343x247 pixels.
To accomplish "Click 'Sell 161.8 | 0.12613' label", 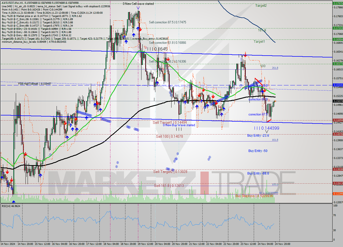I will [169, 185].
